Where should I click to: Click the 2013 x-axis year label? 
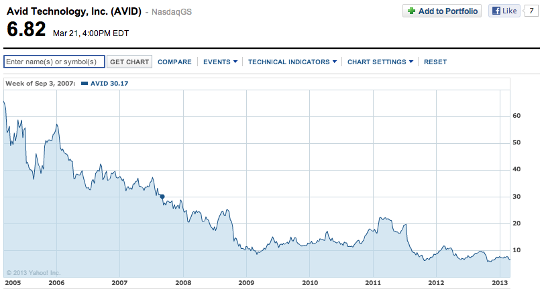[500, 283]
